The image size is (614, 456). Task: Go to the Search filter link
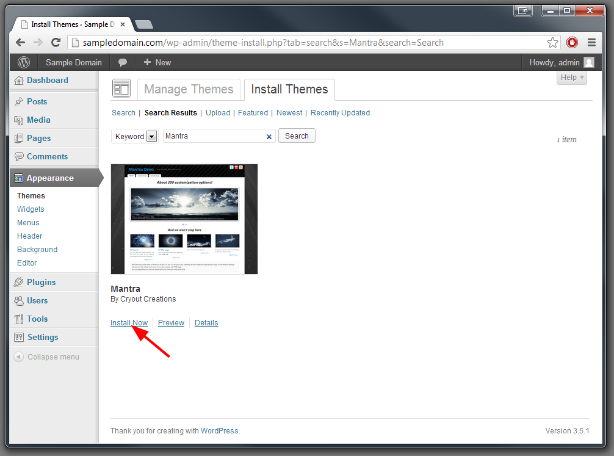tap(123, 113)
